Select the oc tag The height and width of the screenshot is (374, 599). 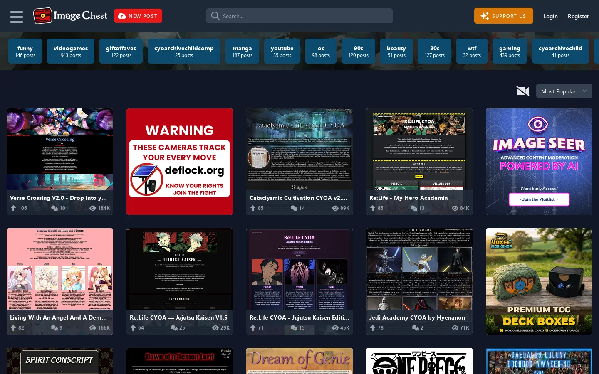tap(321, 51)
